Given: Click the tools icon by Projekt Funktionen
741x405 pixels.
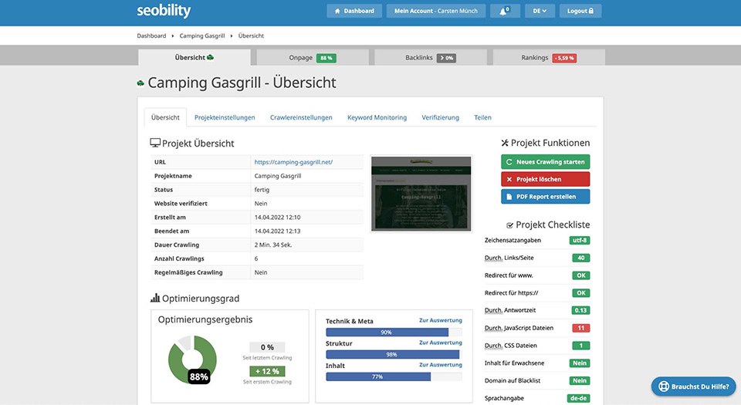Looking at the screenshot, I should coord(505,143).
